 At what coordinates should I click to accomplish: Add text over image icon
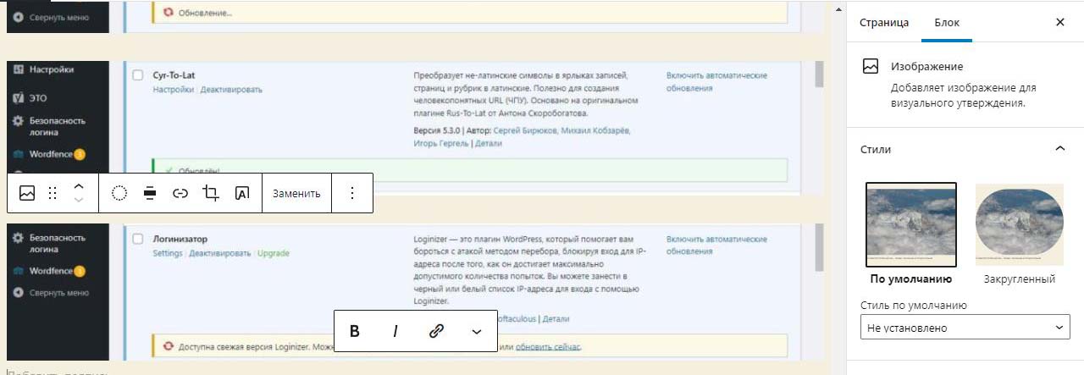click(241, 193)
